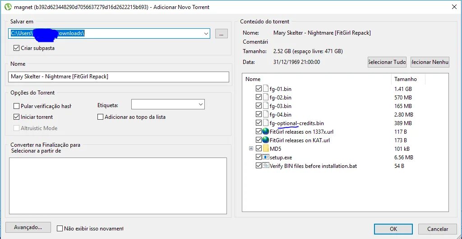This screenshot has width=462, height=239.
Task: Enable Pular verificação hash checkbox
Action: pyautogui.click(x=17, y=106)
